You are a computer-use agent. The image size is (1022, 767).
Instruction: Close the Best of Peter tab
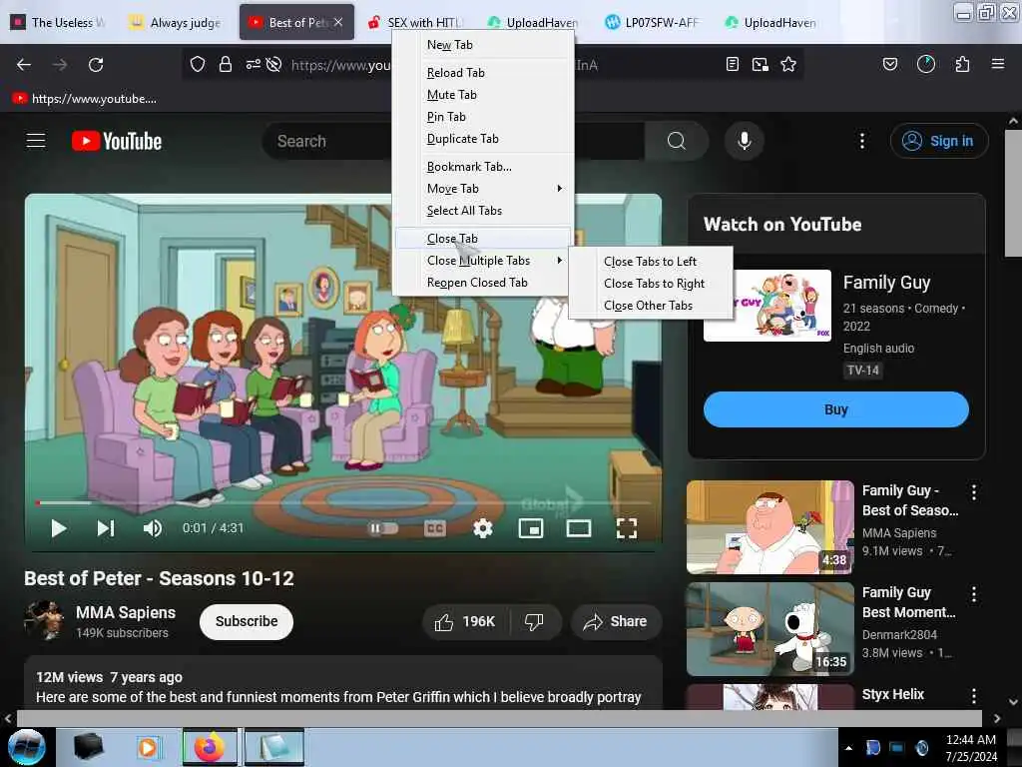pyautogui.click(x=338, y=22)
